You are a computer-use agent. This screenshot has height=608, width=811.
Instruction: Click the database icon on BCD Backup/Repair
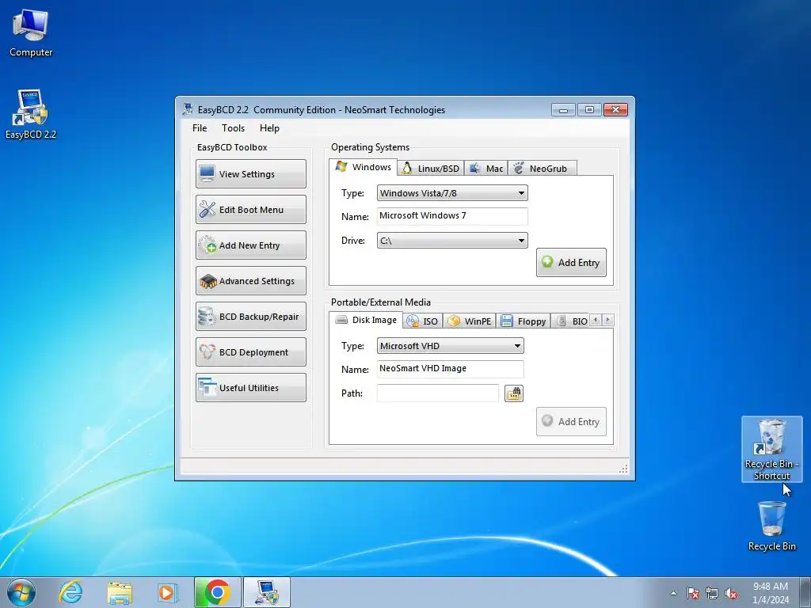[x=207, y=317]
